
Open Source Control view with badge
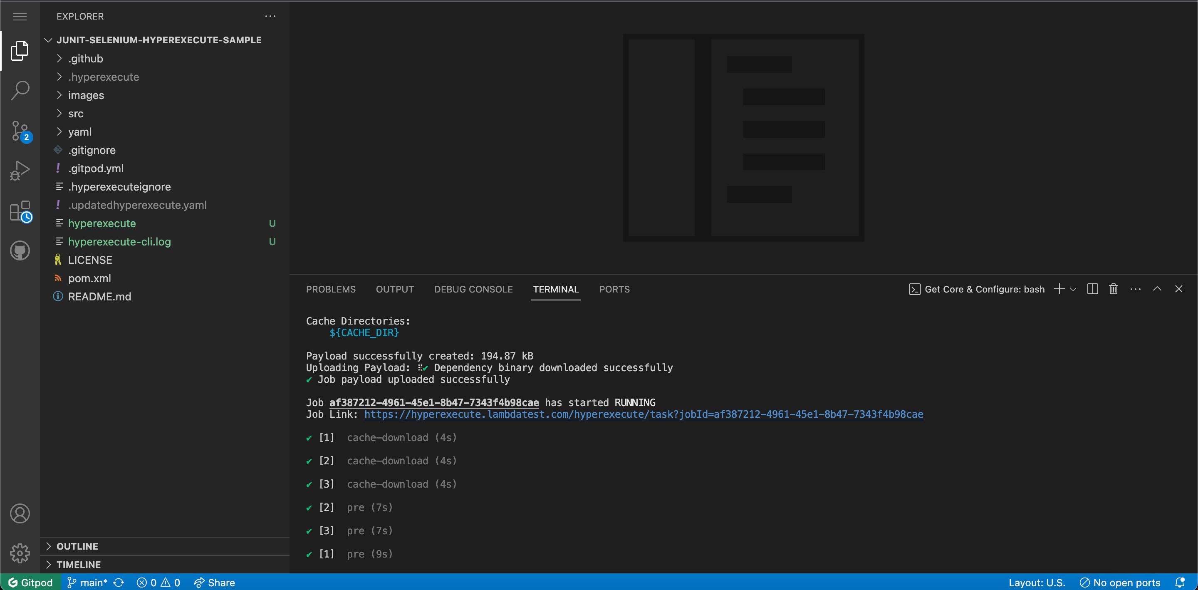click(x=20, y=131)
